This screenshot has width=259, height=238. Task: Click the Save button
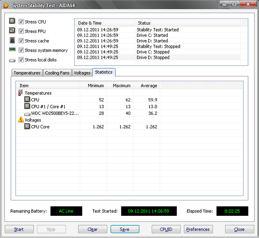point(125,229)
